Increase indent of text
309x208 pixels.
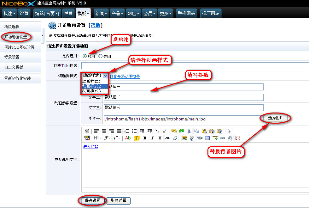142,131
